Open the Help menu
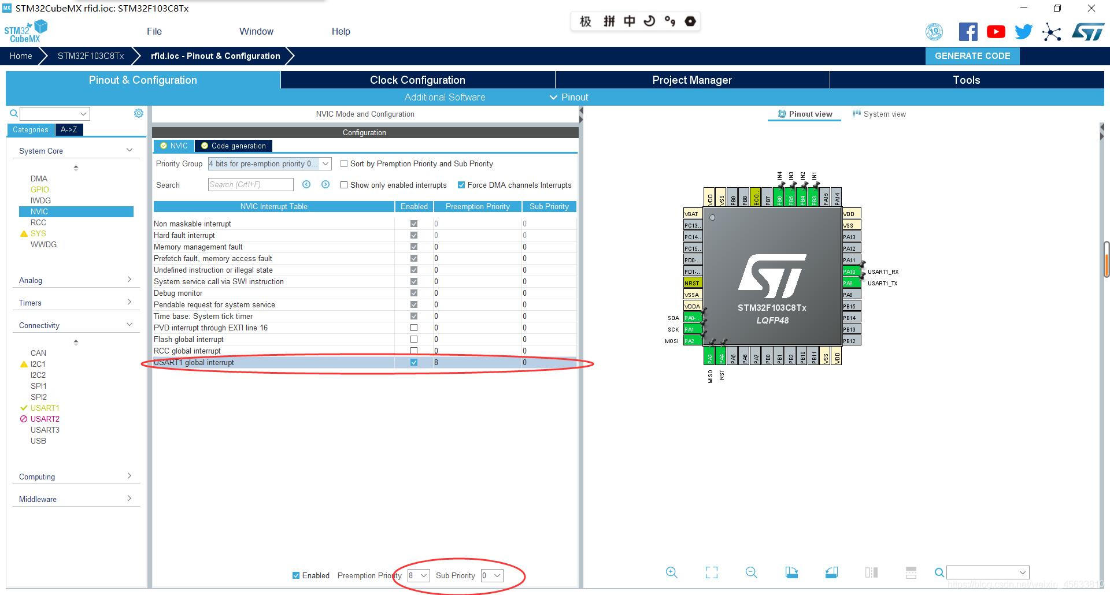This screenshot has height=595, width=1110. (341, 31)
